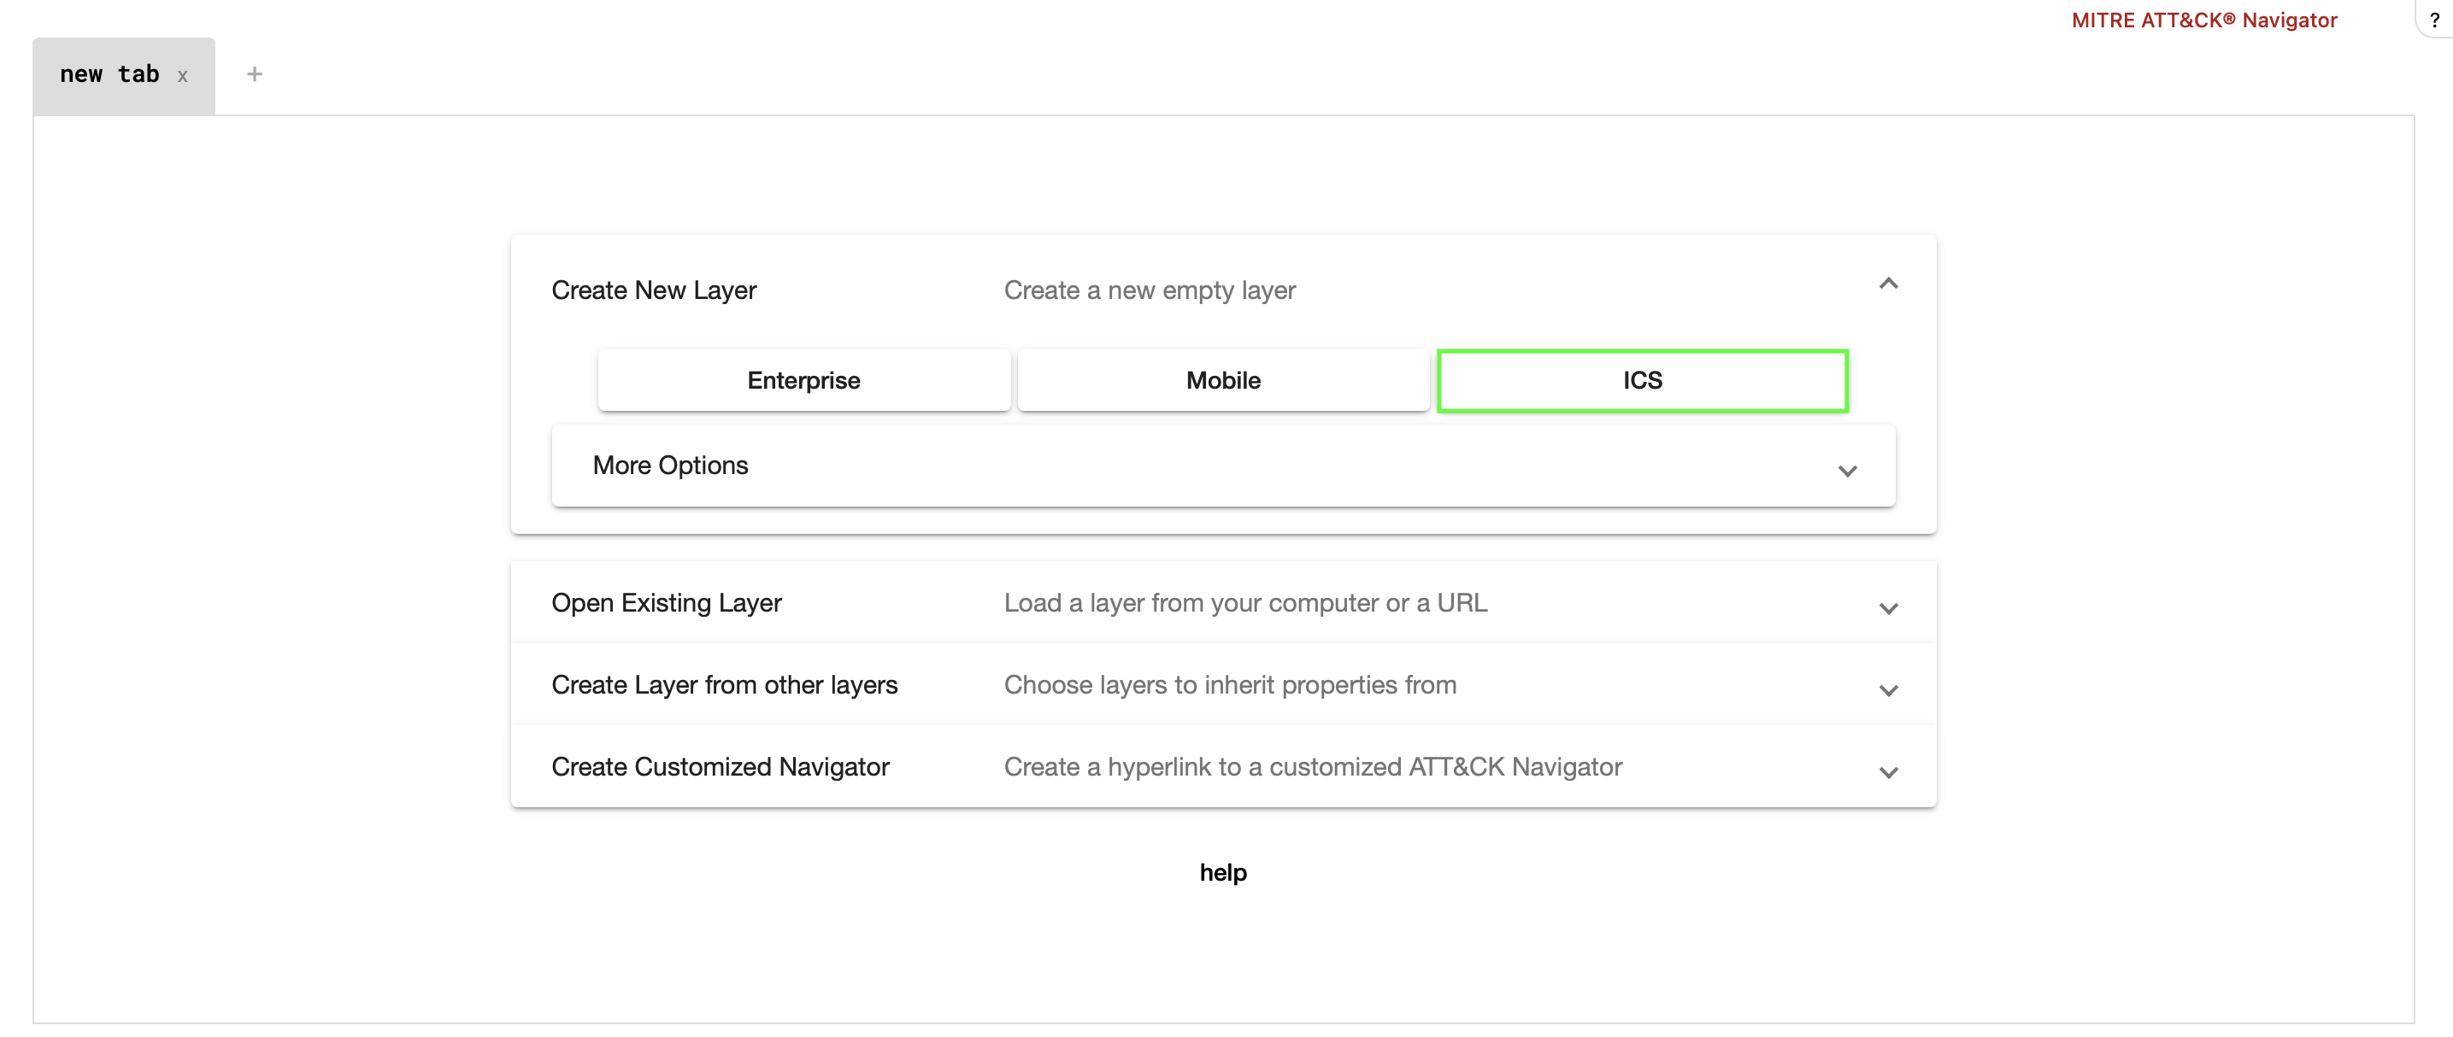Click 'Load a layer from your computer' description

(1244, 603)
